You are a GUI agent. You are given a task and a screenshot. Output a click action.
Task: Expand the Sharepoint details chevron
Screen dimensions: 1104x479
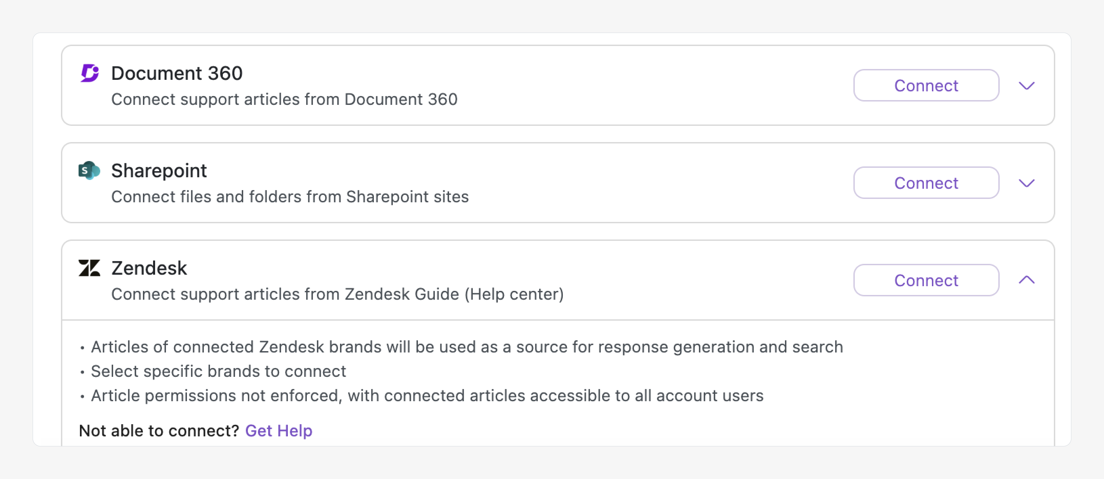tap(1026, 183)
